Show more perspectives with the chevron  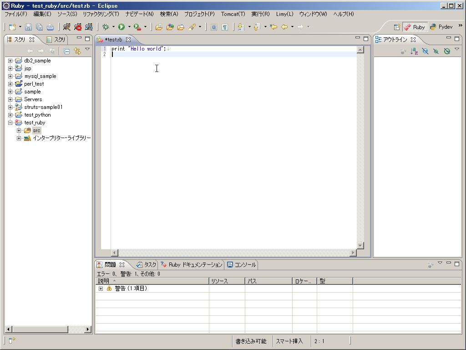(461, 26)
